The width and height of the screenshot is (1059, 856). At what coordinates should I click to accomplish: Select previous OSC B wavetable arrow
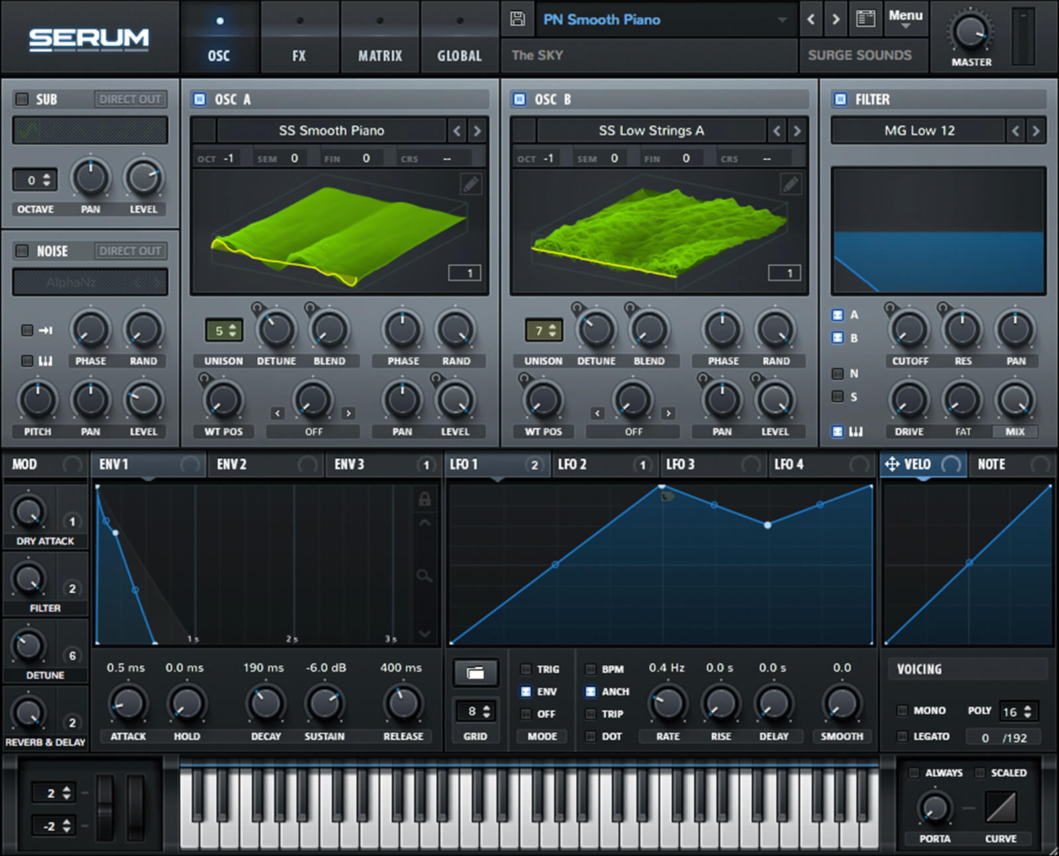pos(776,130)
